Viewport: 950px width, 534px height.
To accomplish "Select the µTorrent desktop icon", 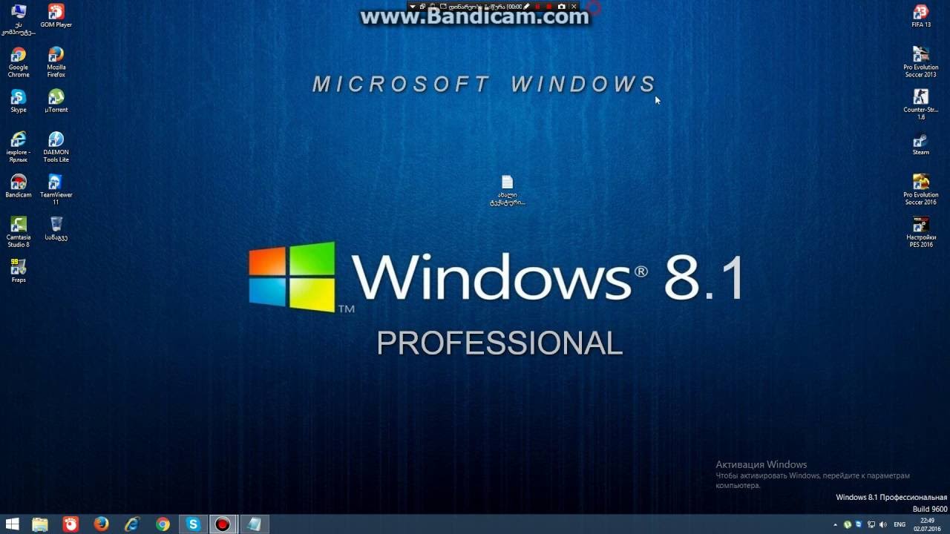I will coord(56,101).
